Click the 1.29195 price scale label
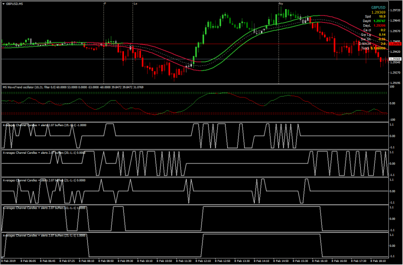The height and width of the screenshot is (265, 403). [x=394, y=83]
